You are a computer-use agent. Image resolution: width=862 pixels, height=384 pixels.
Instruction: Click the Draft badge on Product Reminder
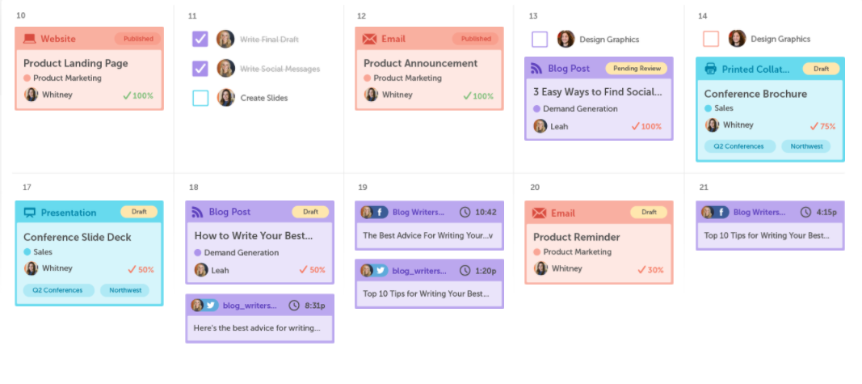point(649,213)
